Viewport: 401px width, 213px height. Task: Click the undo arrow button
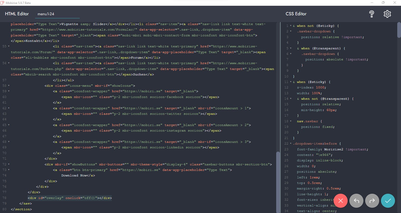[x=356, y=201]
